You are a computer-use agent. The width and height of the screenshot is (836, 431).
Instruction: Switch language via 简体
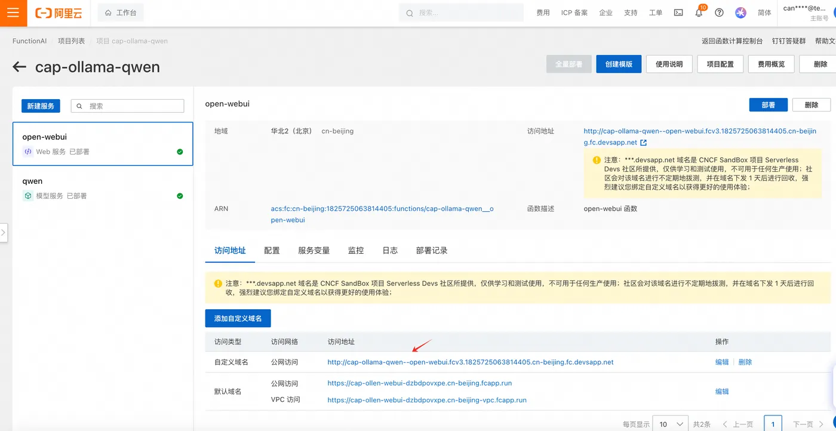click(x=764, y=13)
